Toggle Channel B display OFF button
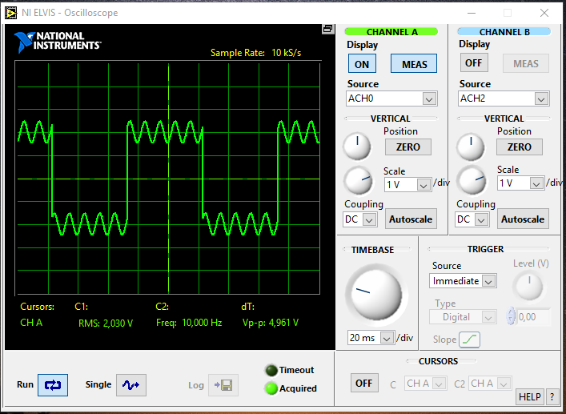566x414 pixels. pyautogui.click(x=473, y=62)
